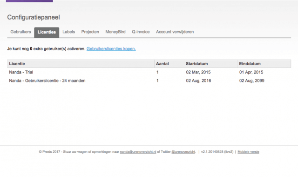Click the nanda@urenoverzicht.nl email link
This screenshot has width=298, height=177.
pyautogui.click(x=138, y=152)
